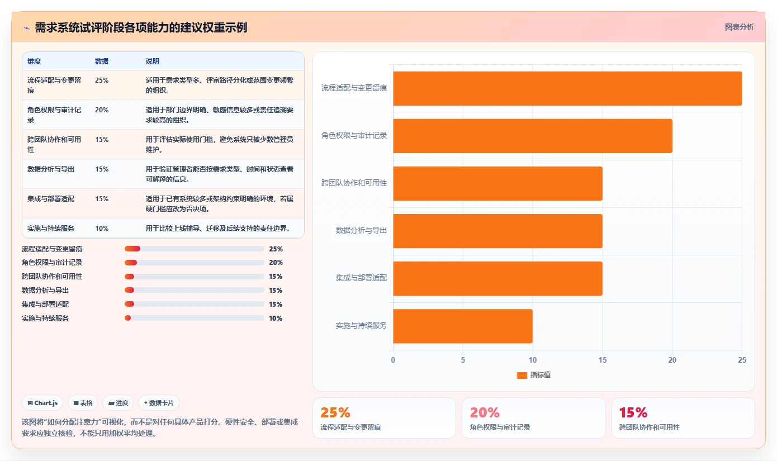The width and height of the screenshot is (777, 461).
Task: Click the 角色权限与审计记录 progress bar at 20%
Action: [x=195, y=263]
